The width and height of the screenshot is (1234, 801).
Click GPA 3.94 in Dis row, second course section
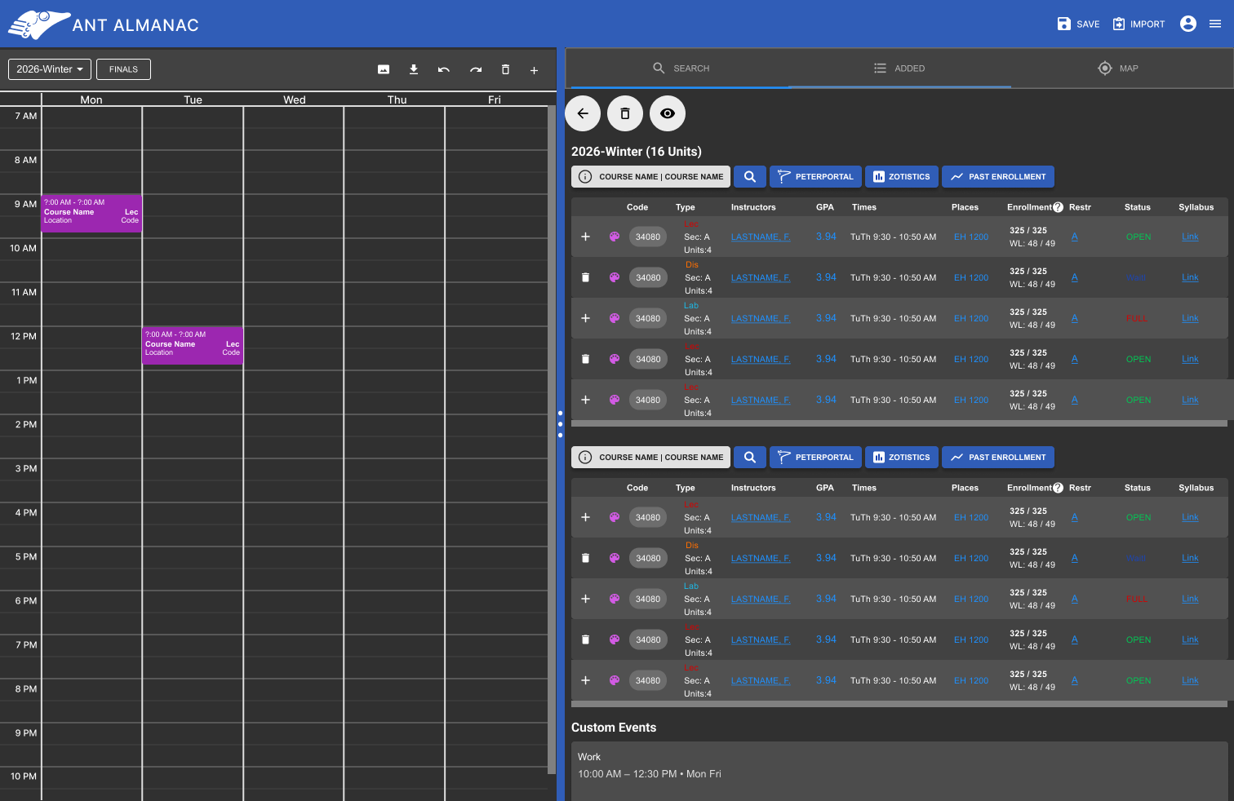[826, 558]
